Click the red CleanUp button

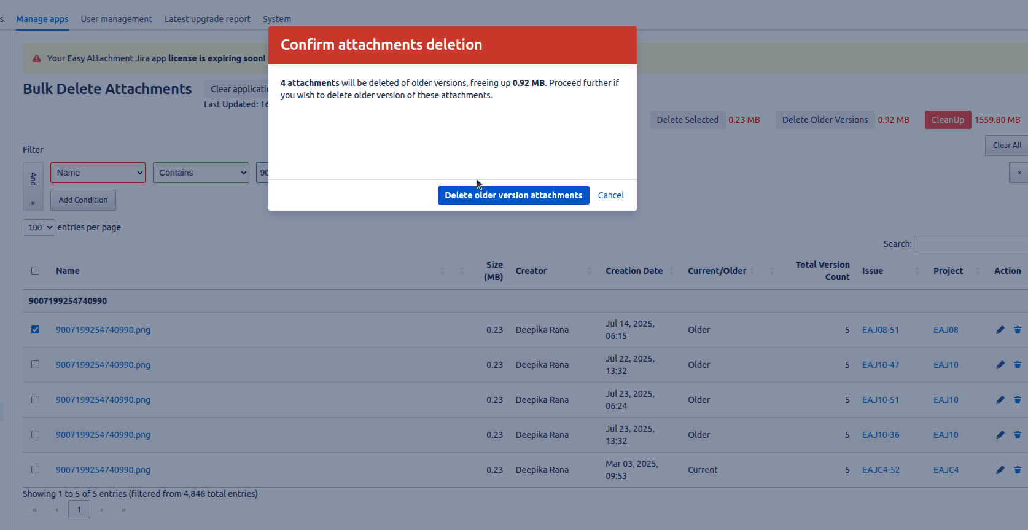947,120
